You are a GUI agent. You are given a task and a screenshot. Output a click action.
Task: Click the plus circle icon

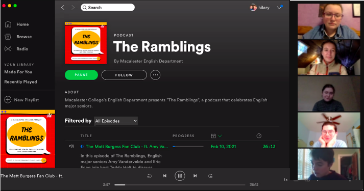point(8,100)
